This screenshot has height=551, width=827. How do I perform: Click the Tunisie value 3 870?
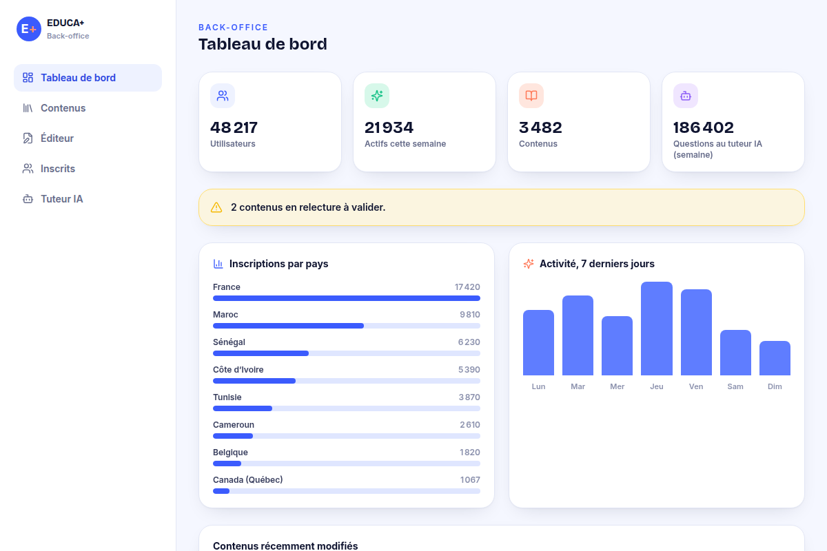tap(469, 397)
